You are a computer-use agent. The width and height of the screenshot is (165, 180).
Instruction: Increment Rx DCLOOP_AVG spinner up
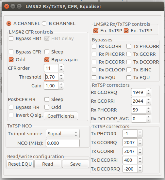tap(148, 117)
